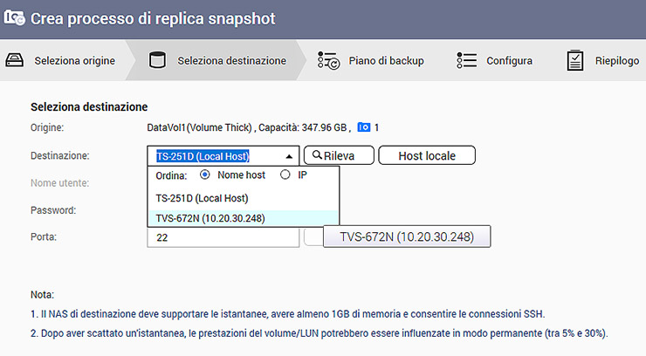Tick the small checkbox right of Porta field
This screenshot has width=646, height=356.
[x=313, y=237]
